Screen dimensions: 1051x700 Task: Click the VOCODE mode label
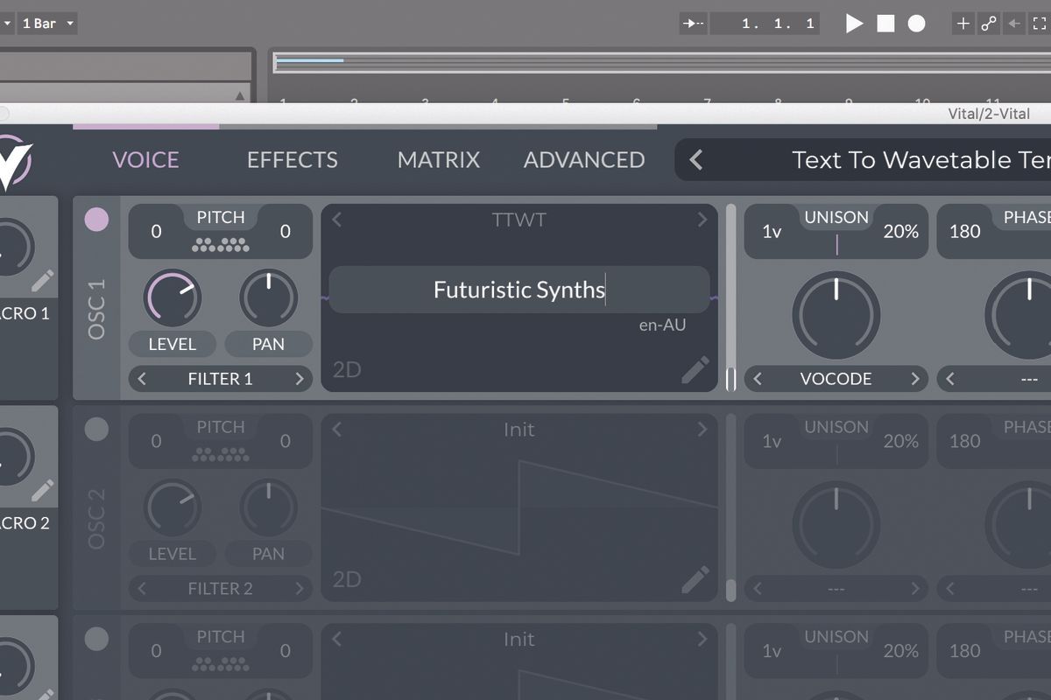click(x=836, y=379)
